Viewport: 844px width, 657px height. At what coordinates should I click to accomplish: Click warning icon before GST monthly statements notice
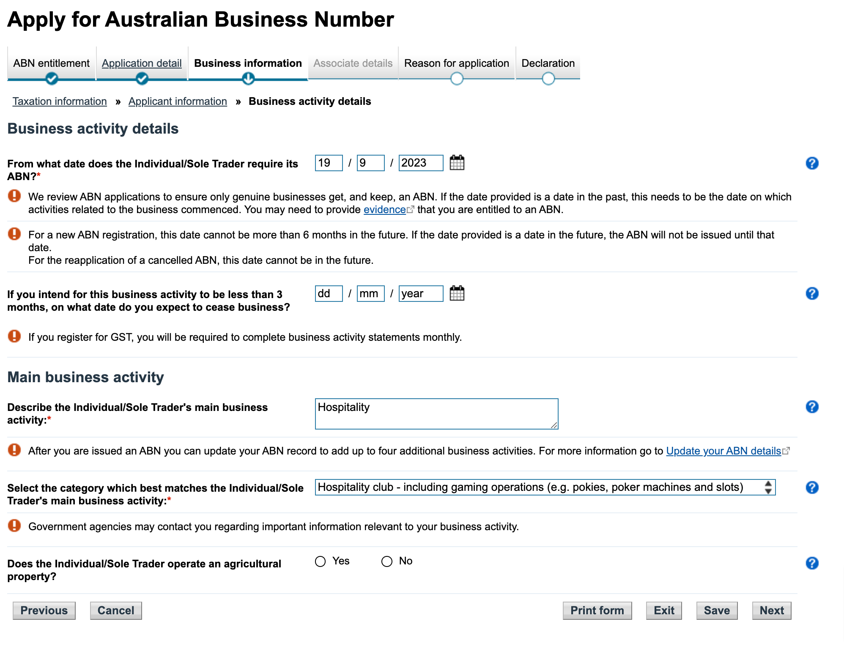[14, 337]
